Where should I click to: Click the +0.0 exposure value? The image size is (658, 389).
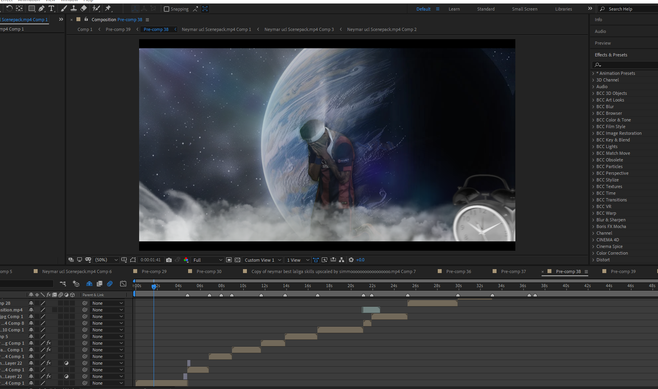pos(360,260)
